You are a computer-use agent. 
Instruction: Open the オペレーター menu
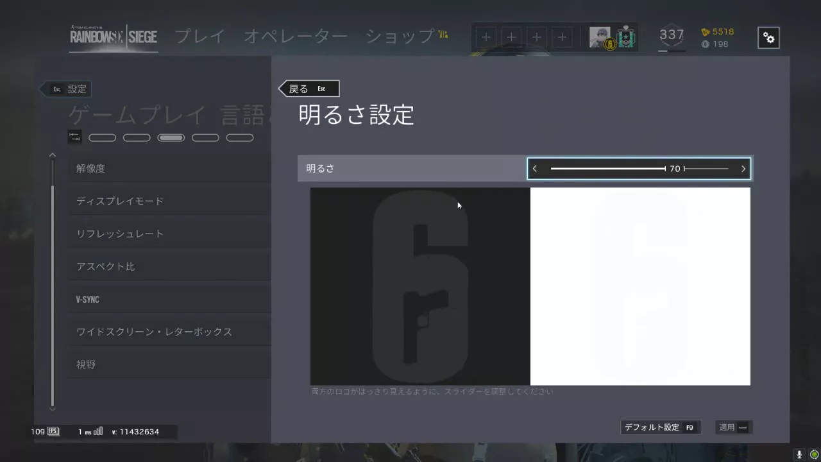[x=296, y=37]
